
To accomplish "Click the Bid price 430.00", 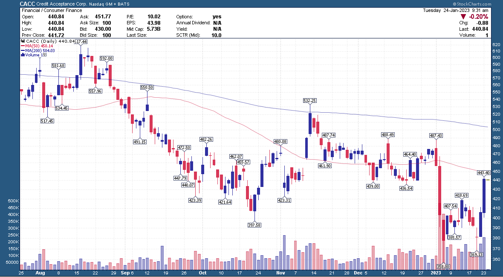I will (103, 29).
